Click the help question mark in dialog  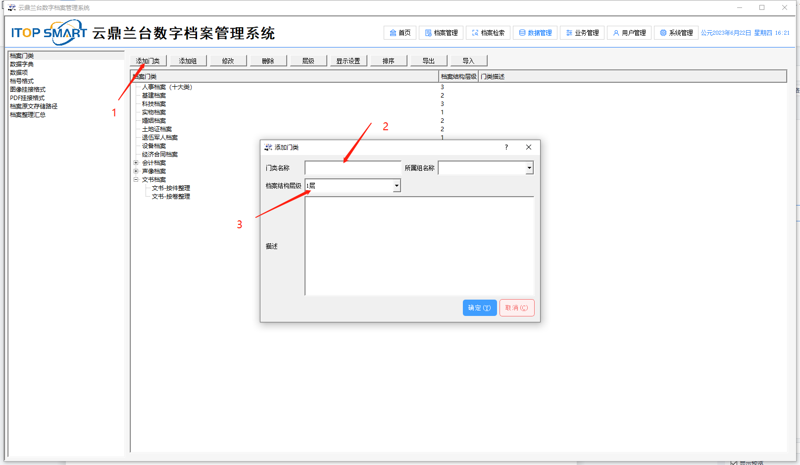pyautogui.click(x=506, y=147)
